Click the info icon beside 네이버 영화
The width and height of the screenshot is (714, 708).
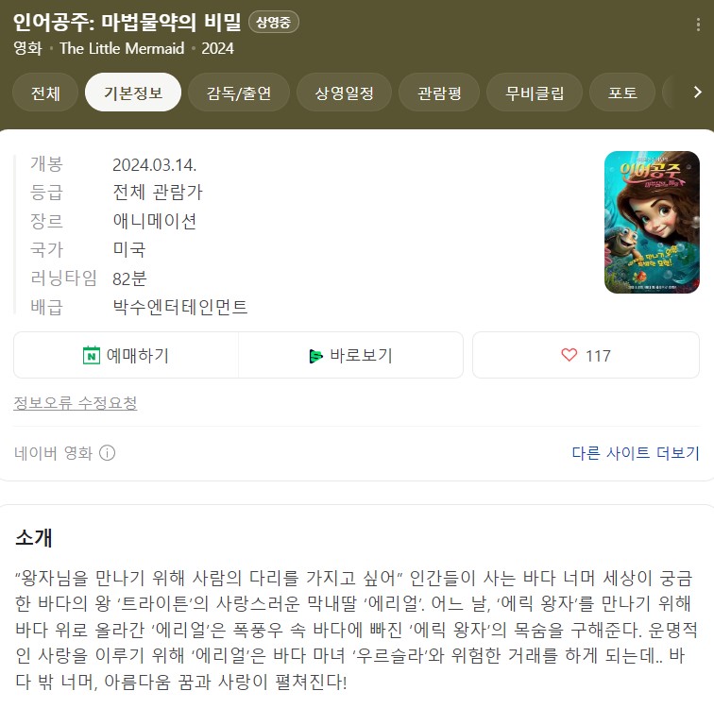pos(108,453)
